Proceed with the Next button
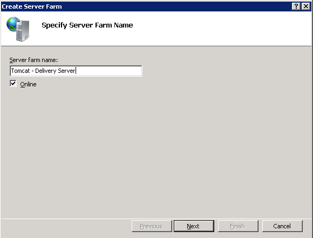 pyautogui.click(x=194, y=226)
